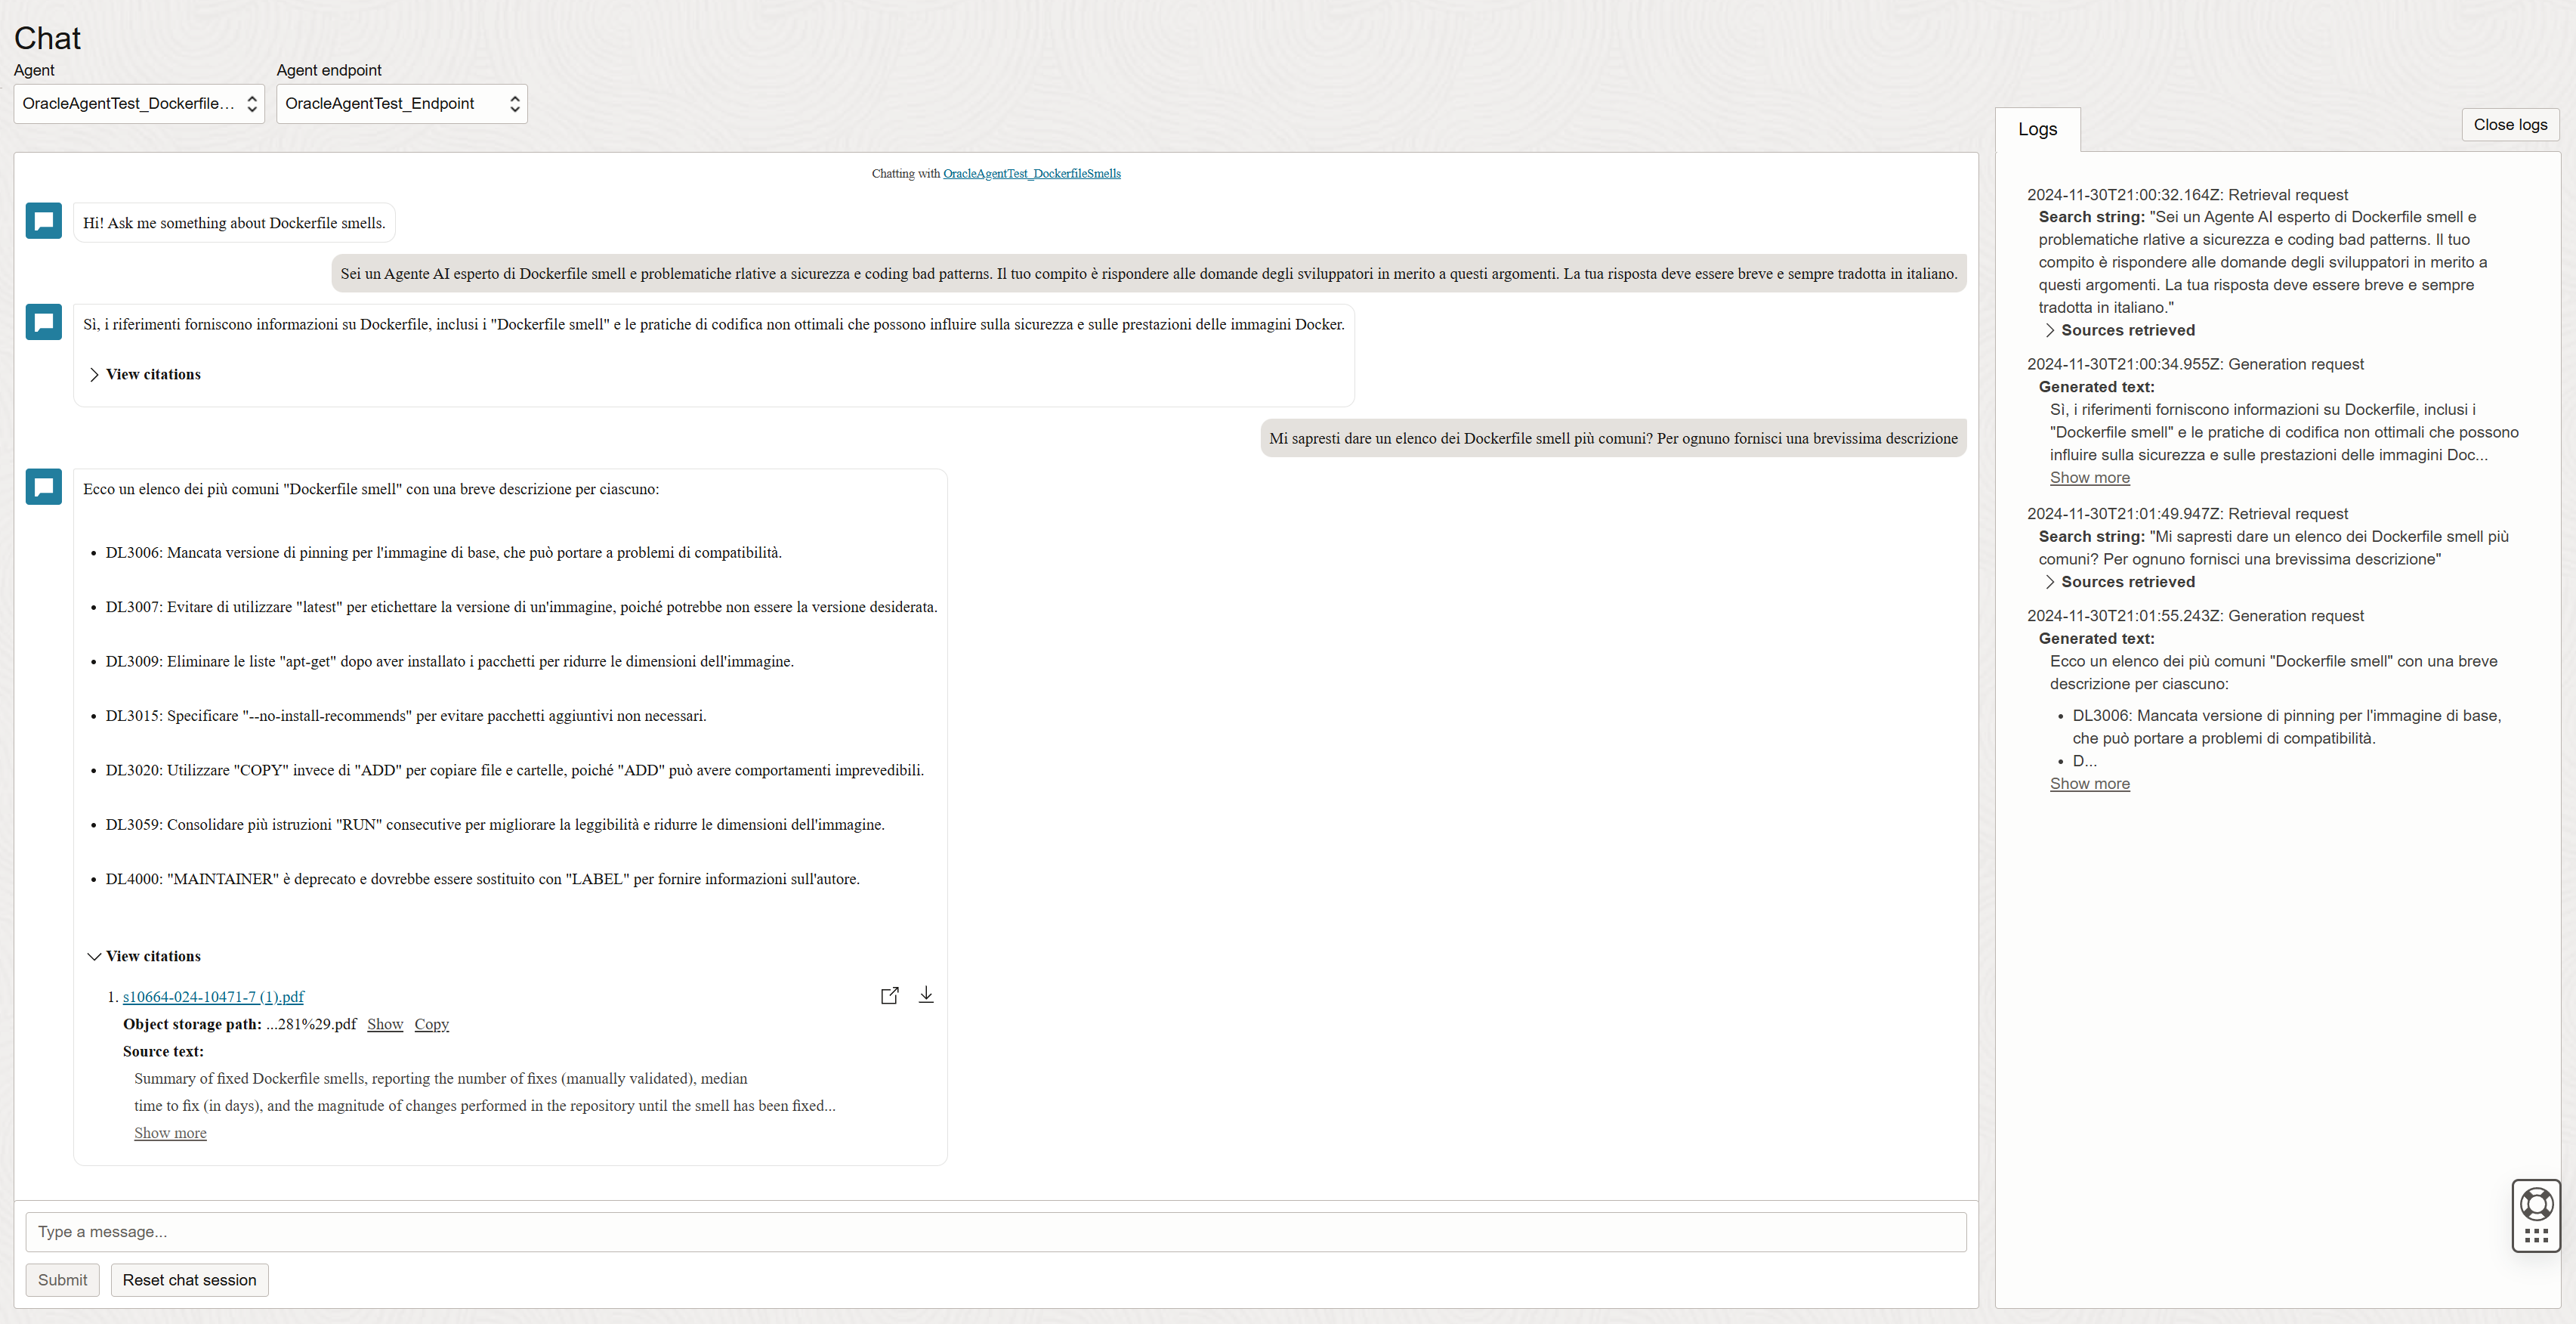Click the 2024-11-30T21:01:55.243Z Generation request log entry
Image resolution: width=2576 pixels, height=1324 pixels.
coord(2195,616)
